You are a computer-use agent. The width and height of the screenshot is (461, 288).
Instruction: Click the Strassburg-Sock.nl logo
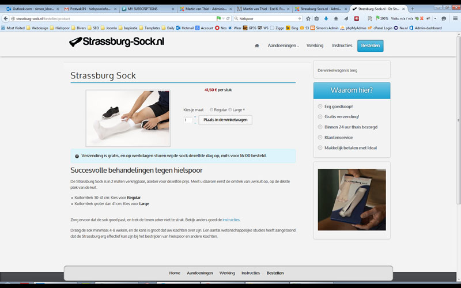coord(117,41)
